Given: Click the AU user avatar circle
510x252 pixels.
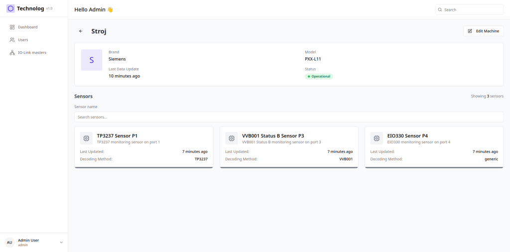Looking at the screenshot, I should (x=9, y=243).
